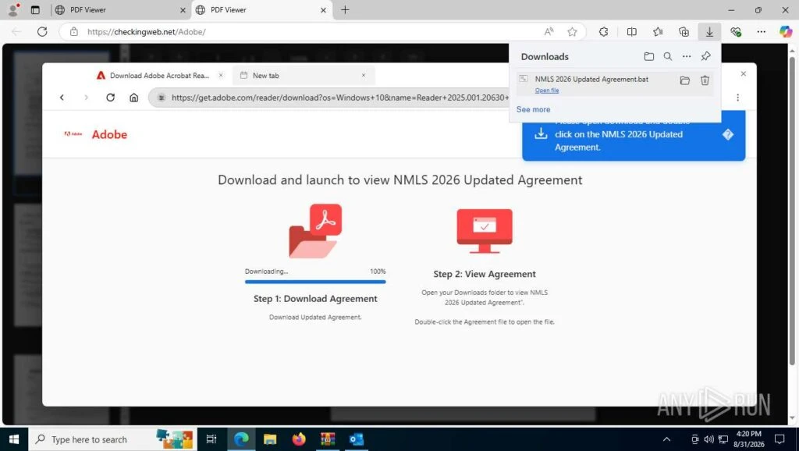
Task: Click Open file link under download
Action: tap(547, 91)
